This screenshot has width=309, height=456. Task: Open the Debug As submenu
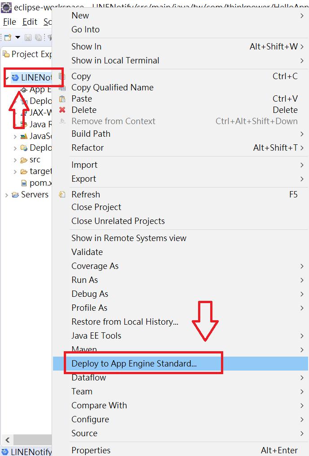[181, 294]
